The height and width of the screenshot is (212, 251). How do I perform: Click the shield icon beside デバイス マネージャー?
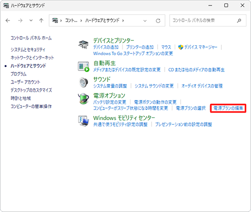click(x=181, y=47)
